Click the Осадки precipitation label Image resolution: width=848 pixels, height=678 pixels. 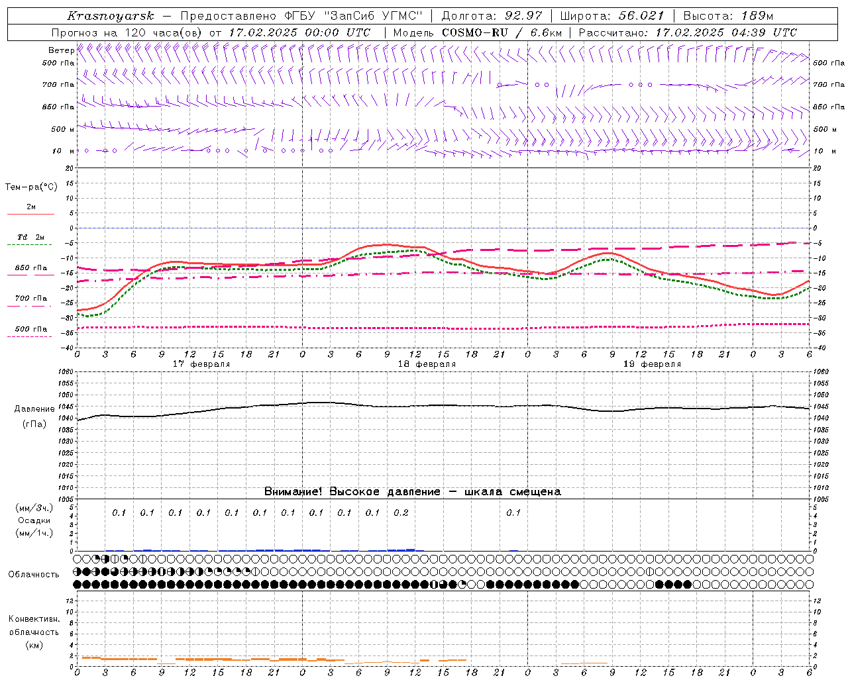coord(34,520)
